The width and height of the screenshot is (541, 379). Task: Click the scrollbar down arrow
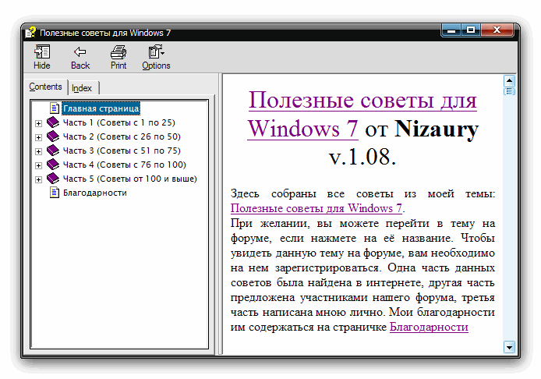tap(510, 346)
